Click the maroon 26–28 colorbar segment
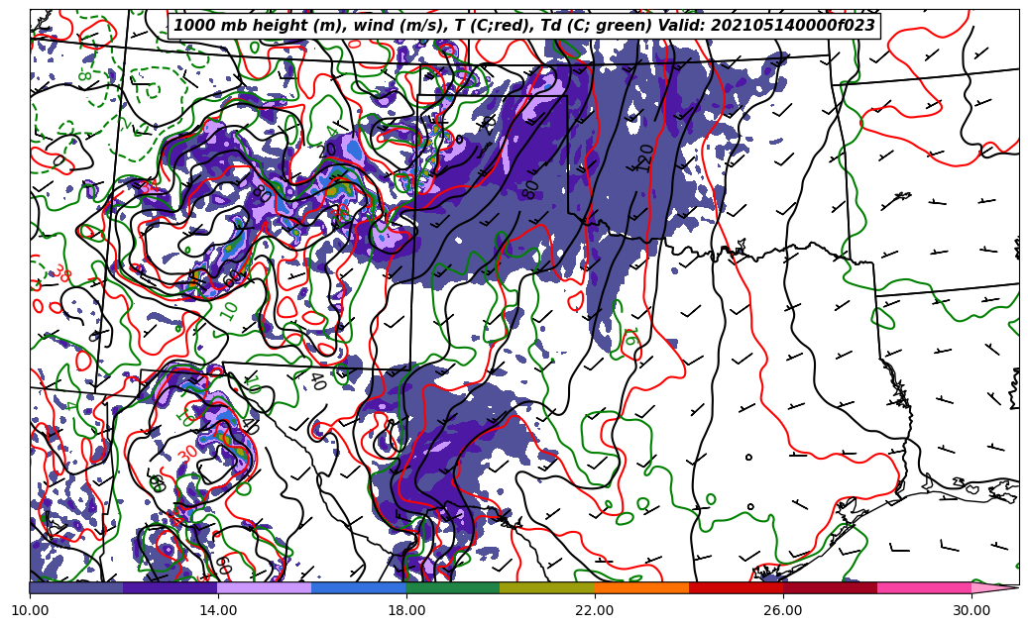This screenshot has height=627, width=1028. (x=830, y=587)
